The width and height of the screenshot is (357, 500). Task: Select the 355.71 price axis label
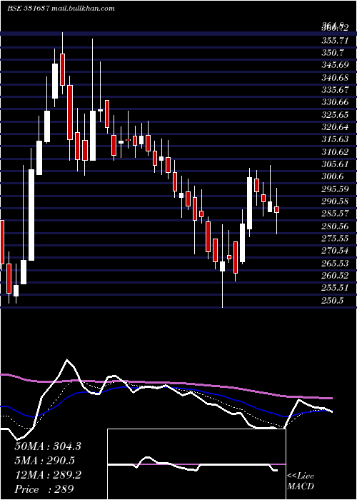point(334,41)
